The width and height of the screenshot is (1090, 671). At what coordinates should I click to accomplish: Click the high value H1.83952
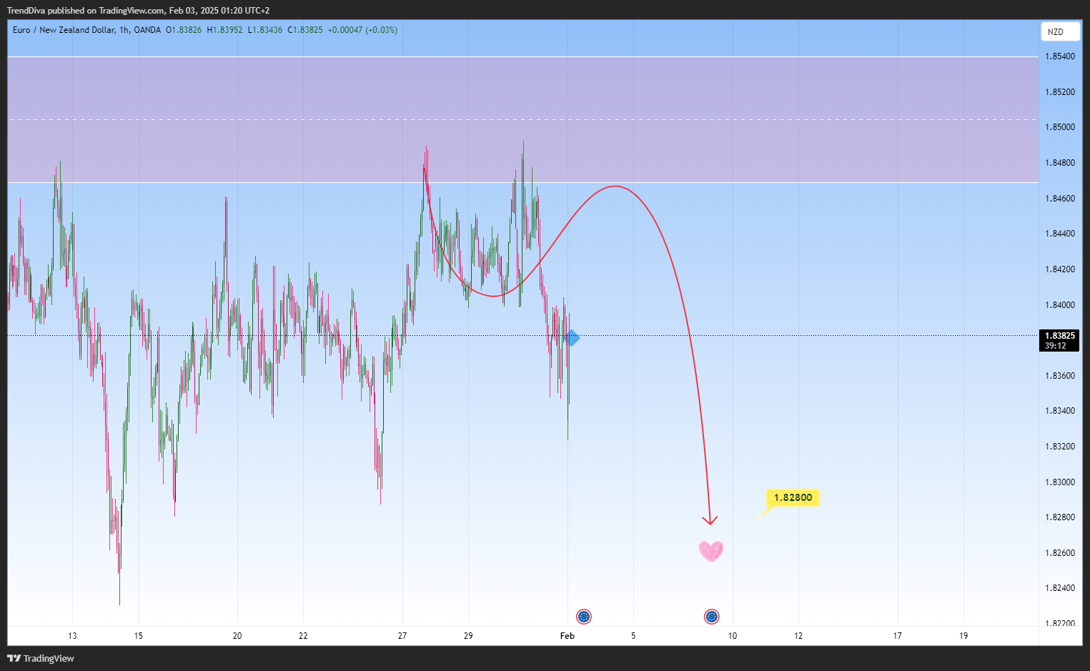[x=224, y=30]
